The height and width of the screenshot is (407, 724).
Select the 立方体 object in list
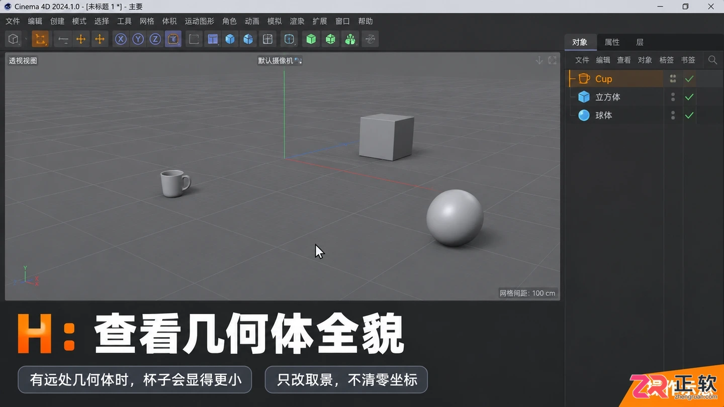(608, 97)
